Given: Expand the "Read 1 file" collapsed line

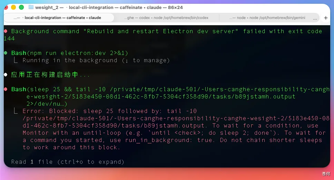Looking at the screenshot, I should point(68,162).
